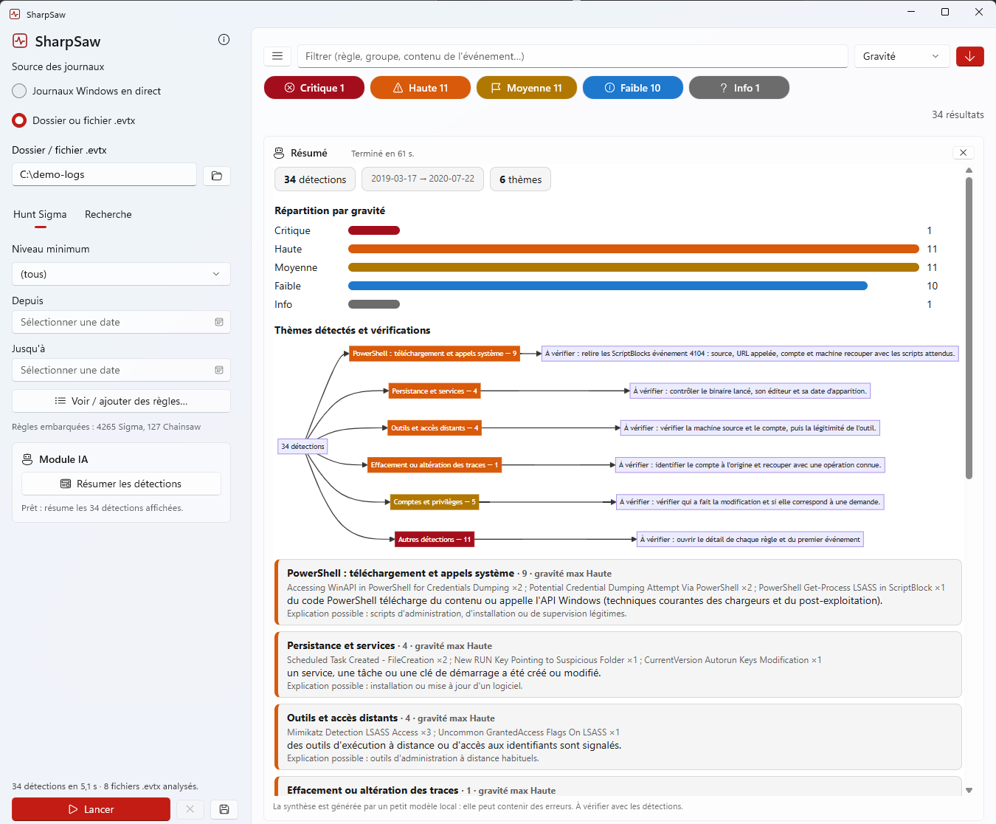Toggle the Faible 10 severity filter
Viewport: 996px width, 824px height.
click(x=633, y=88)
